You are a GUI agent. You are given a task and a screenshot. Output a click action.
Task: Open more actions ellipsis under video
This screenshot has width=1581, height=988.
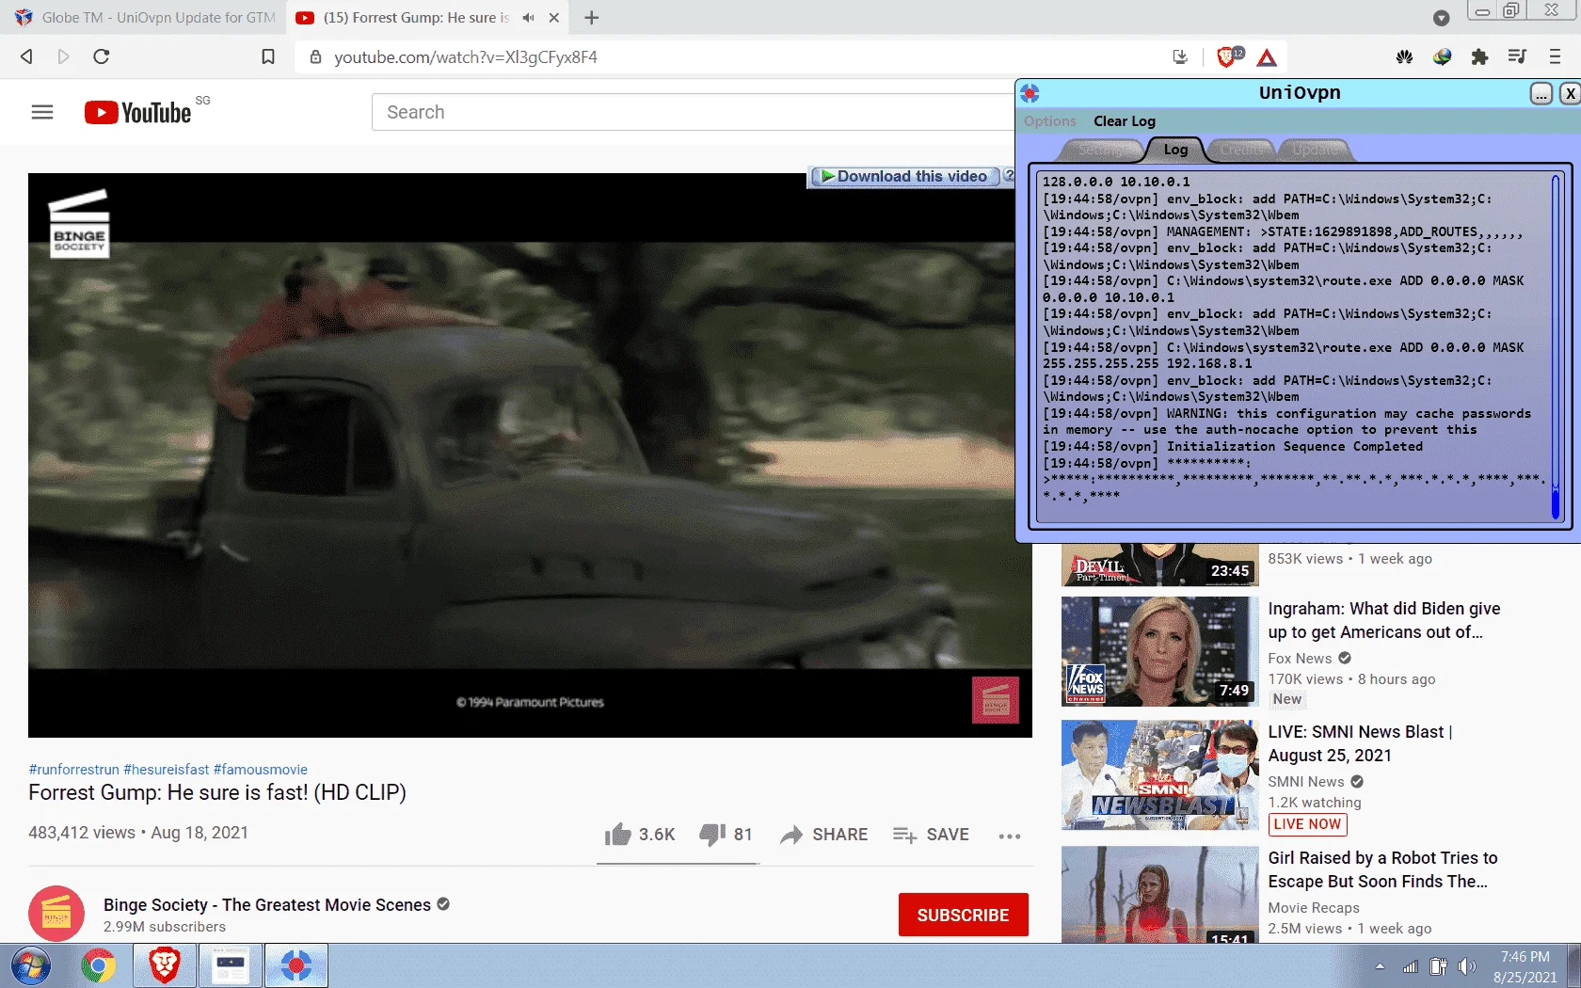pyautogui.click(x=1010, y=836)
